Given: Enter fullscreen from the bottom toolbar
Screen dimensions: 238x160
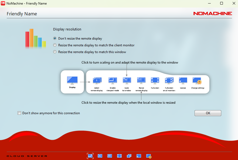Looking at the screenshot, I should [119, 156].
